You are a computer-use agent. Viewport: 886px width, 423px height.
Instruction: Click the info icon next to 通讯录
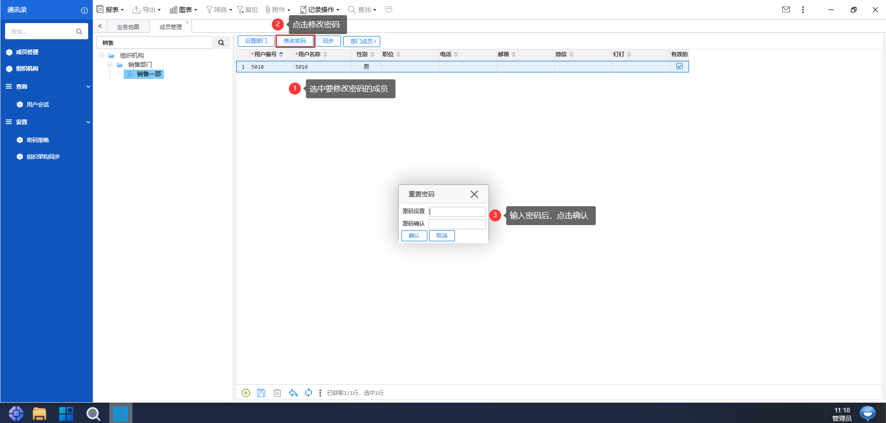click(84, 10)
